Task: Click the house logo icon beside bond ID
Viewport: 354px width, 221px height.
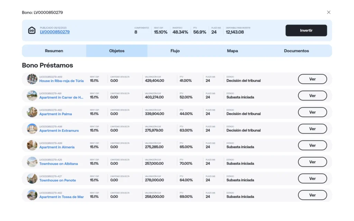Action: pyautogui.click(x=32, y=30)
